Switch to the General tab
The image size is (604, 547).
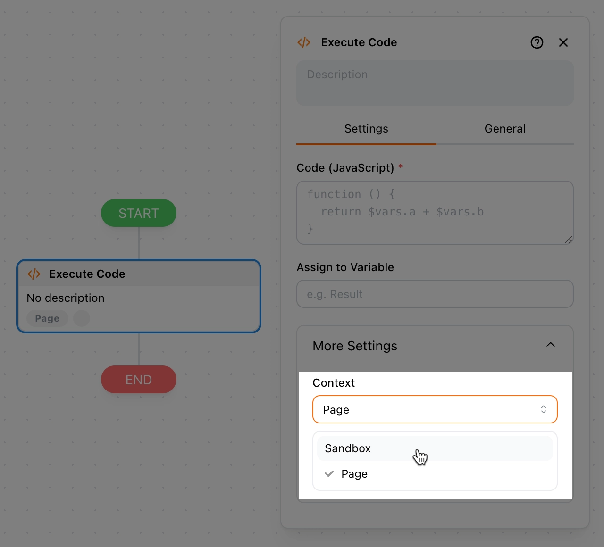[505, 129]
